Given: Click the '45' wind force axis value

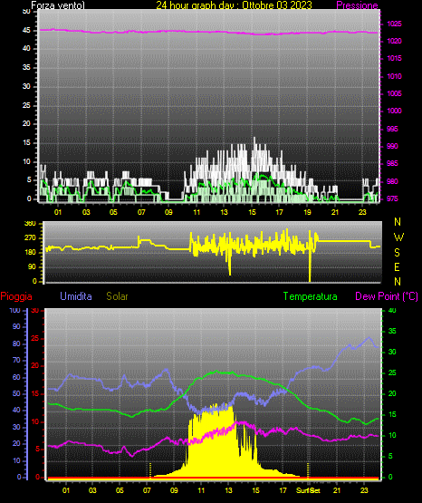Looking at the screenshot, I should 26,31.
